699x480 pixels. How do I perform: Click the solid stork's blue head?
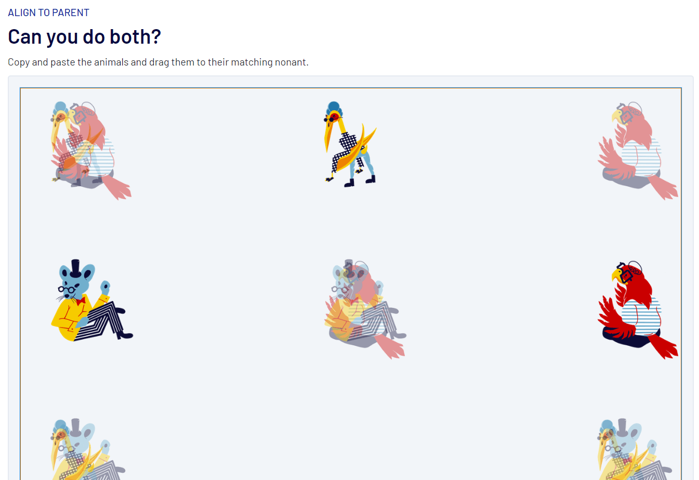coord(333,108)
